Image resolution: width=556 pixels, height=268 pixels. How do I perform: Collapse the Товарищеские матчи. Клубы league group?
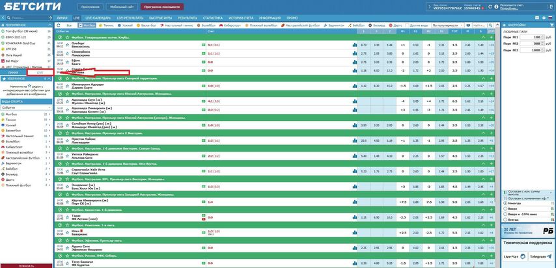pos(482,38)
